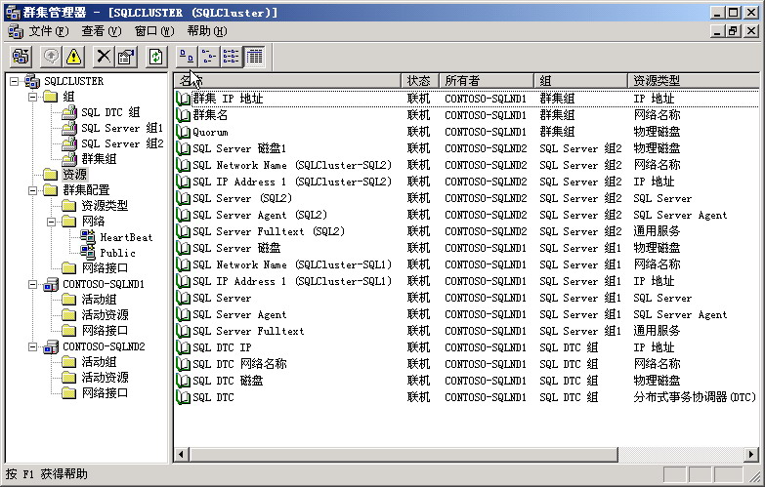The image size is (765, 487).
Task: Collapse the 组 folder node
Action: 32,97
